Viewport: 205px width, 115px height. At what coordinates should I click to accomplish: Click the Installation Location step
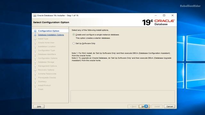coord(47,47)
